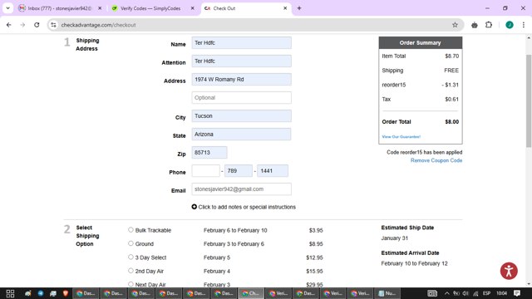The image size is (532, 299).
Task: Click the Email field
Action: point(241,189)
